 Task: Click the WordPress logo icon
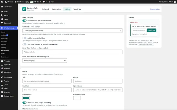(x=2, y=2)
